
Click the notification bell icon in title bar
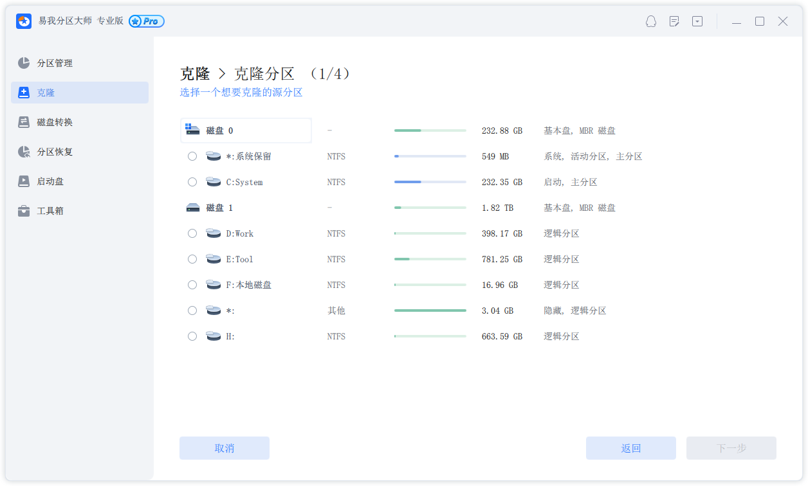[x=650, y=21]
